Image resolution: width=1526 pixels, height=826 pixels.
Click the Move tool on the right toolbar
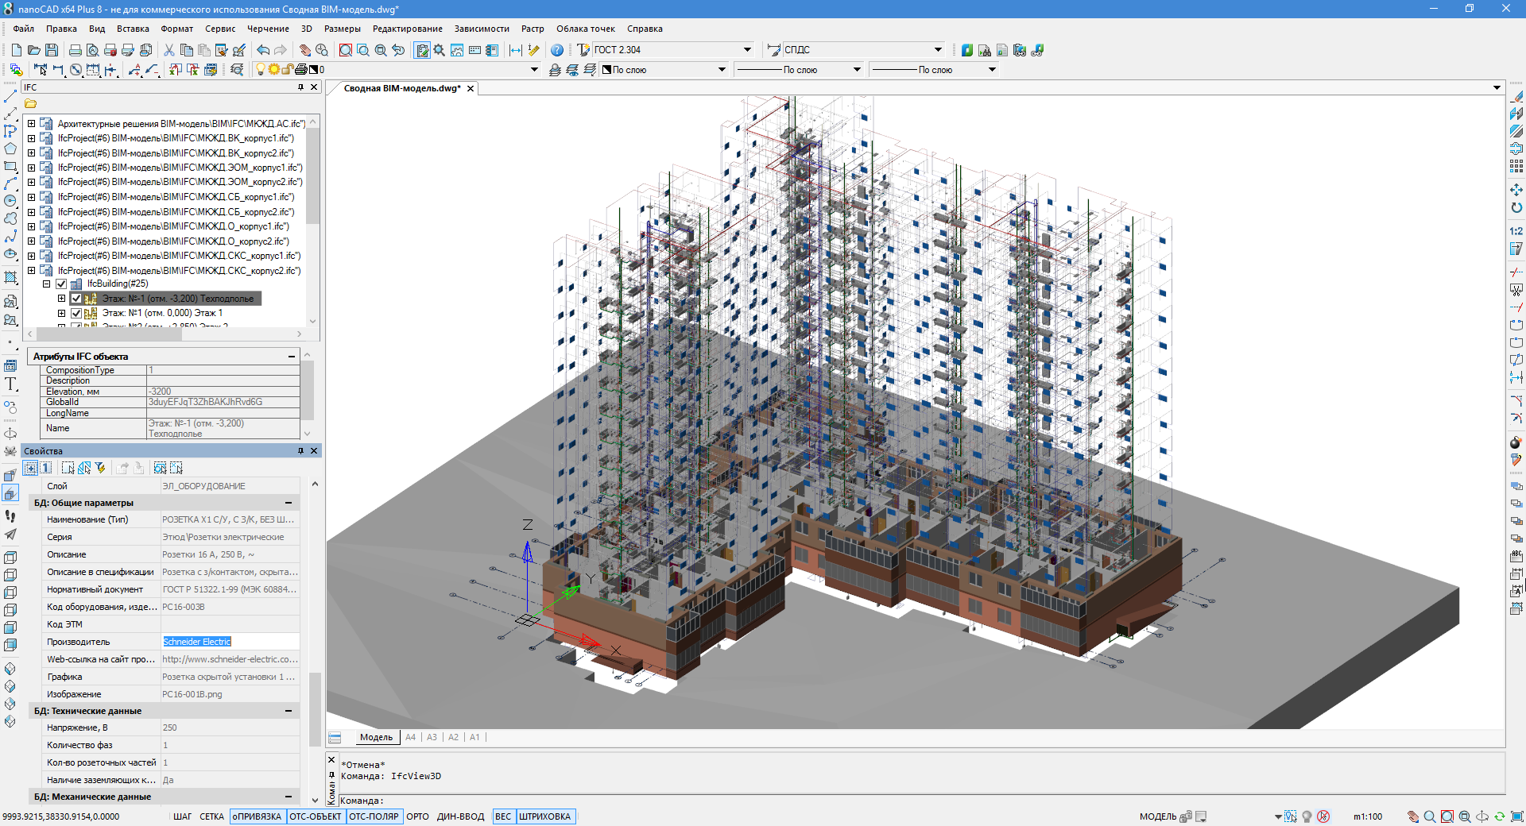(x=1517, y=190)
